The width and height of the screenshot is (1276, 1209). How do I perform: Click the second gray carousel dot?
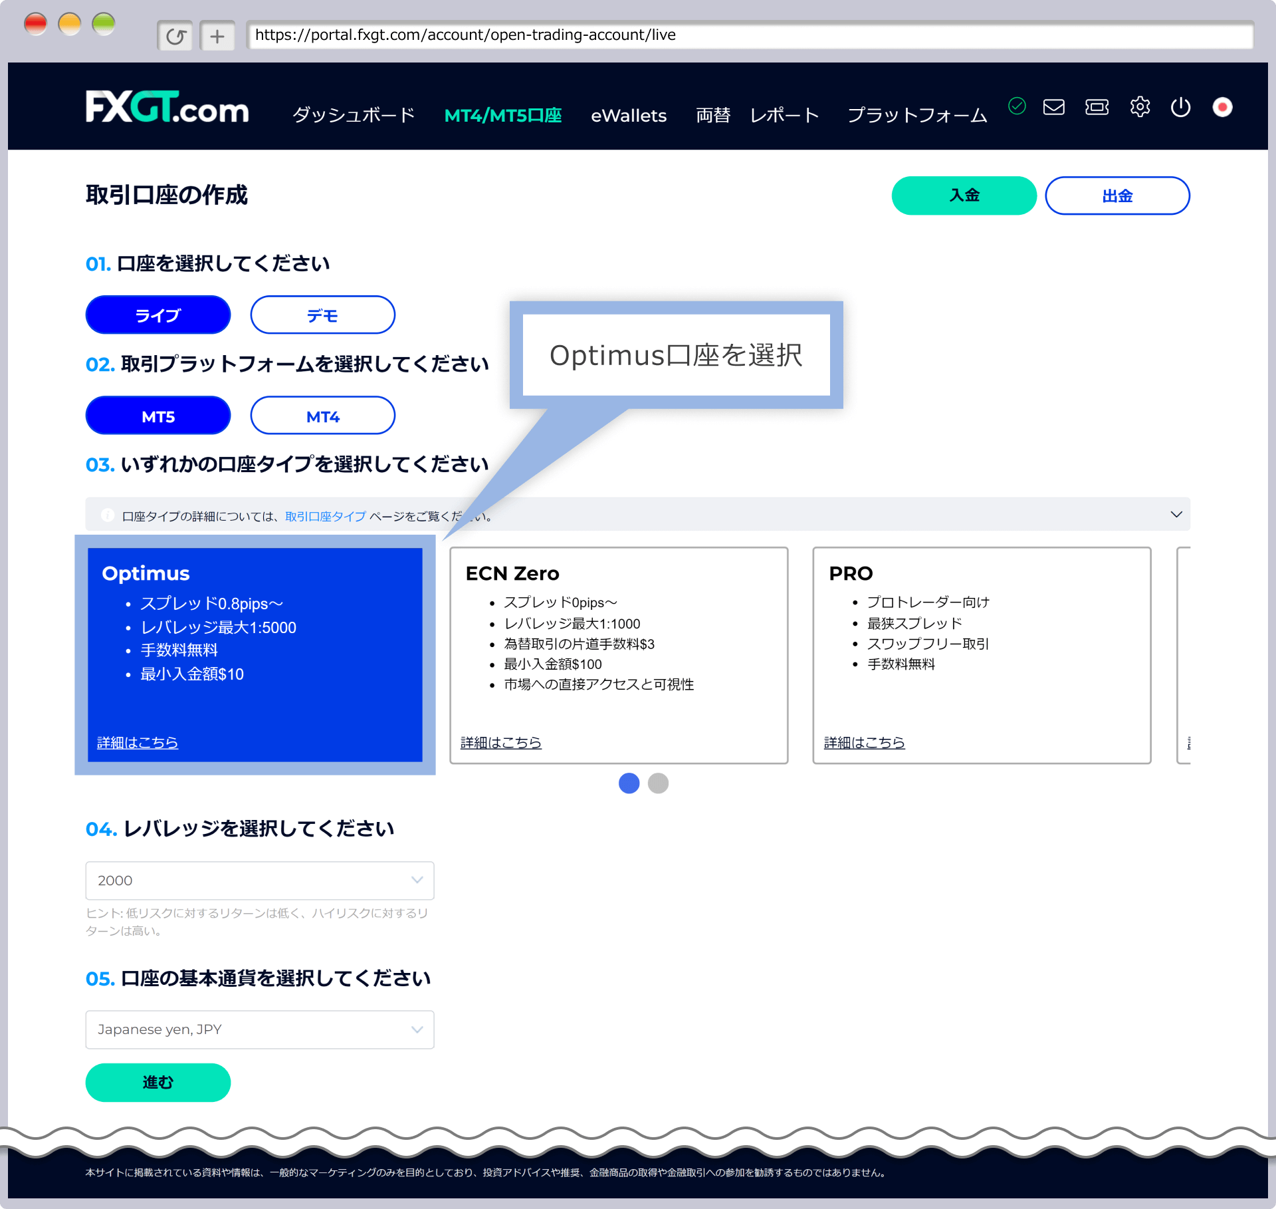pyautogui.click(x=658, y=783)
